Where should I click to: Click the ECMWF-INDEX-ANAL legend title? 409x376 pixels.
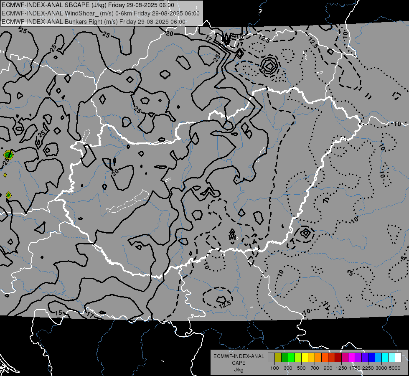tap(239, 356)
